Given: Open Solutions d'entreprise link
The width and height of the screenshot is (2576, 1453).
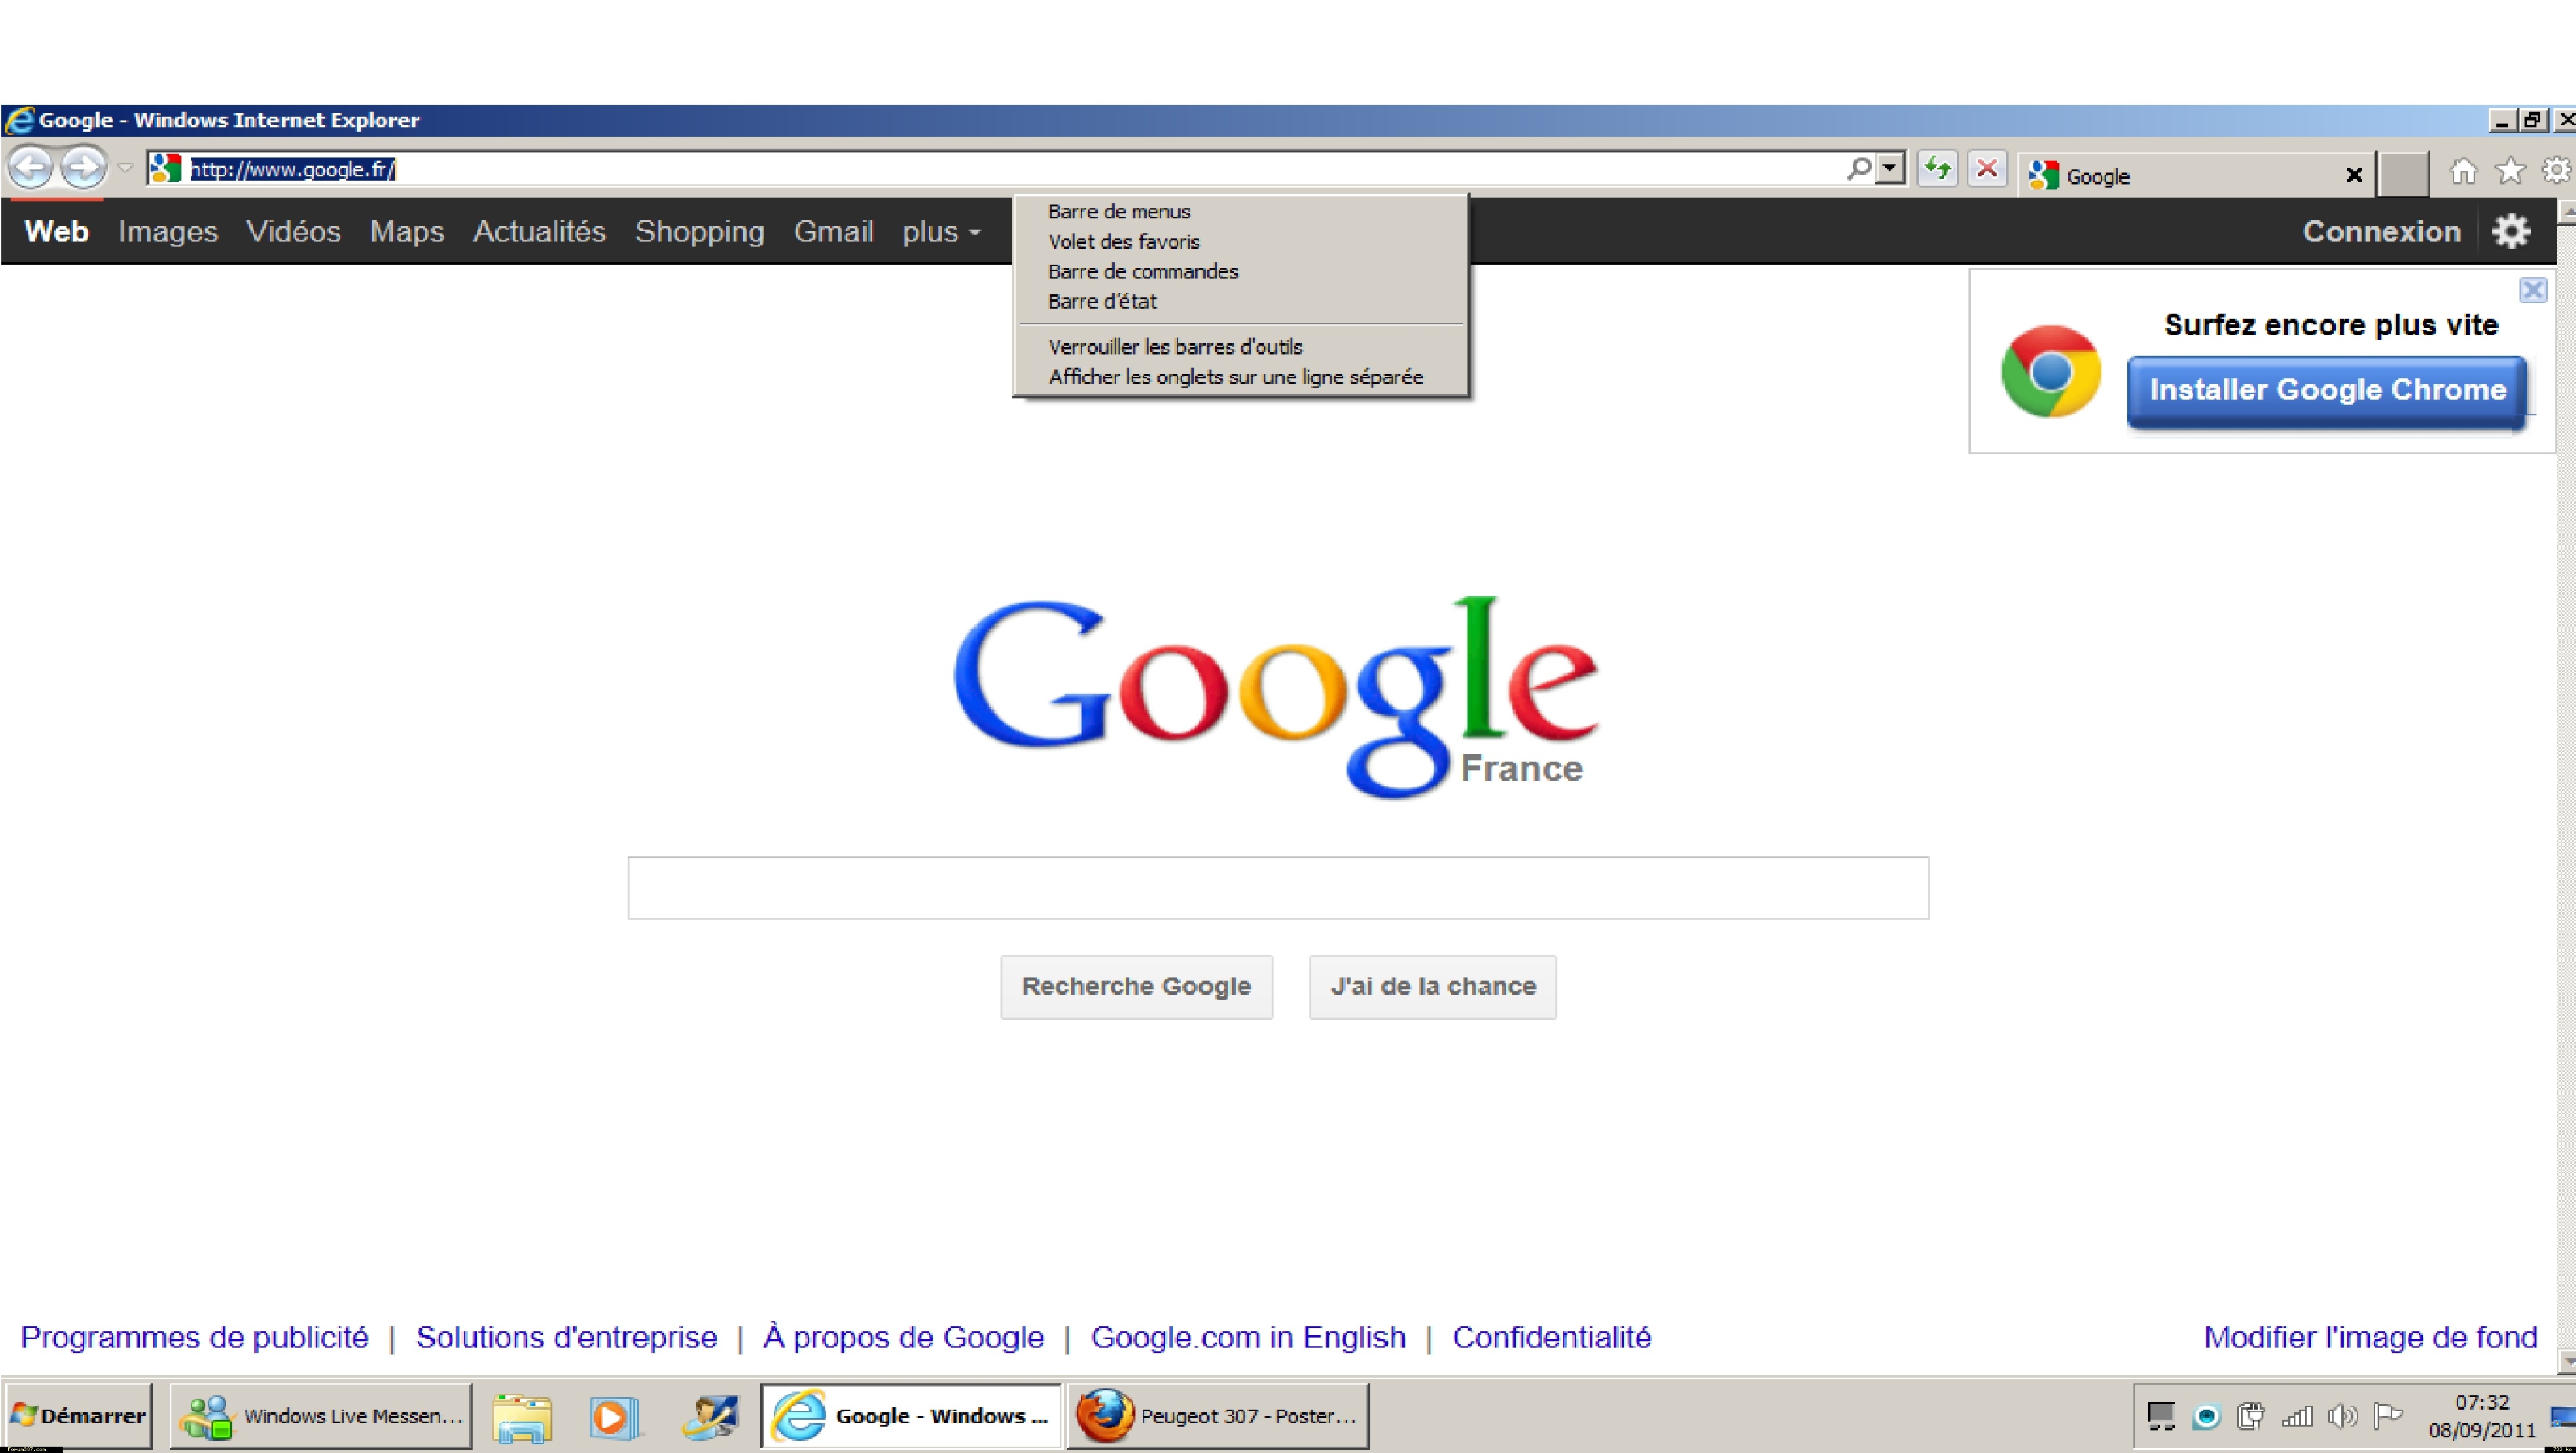Looking at the screenshot, I should [x=567, y=1337].
